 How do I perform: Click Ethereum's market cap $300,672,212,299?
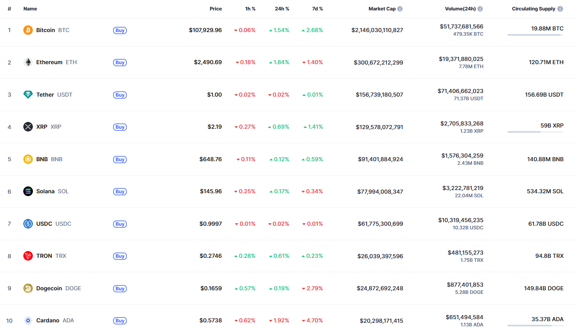378,63
